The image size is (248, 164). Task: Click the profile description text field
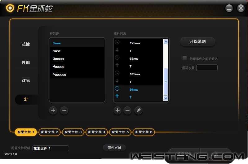[x=51, y=149]
